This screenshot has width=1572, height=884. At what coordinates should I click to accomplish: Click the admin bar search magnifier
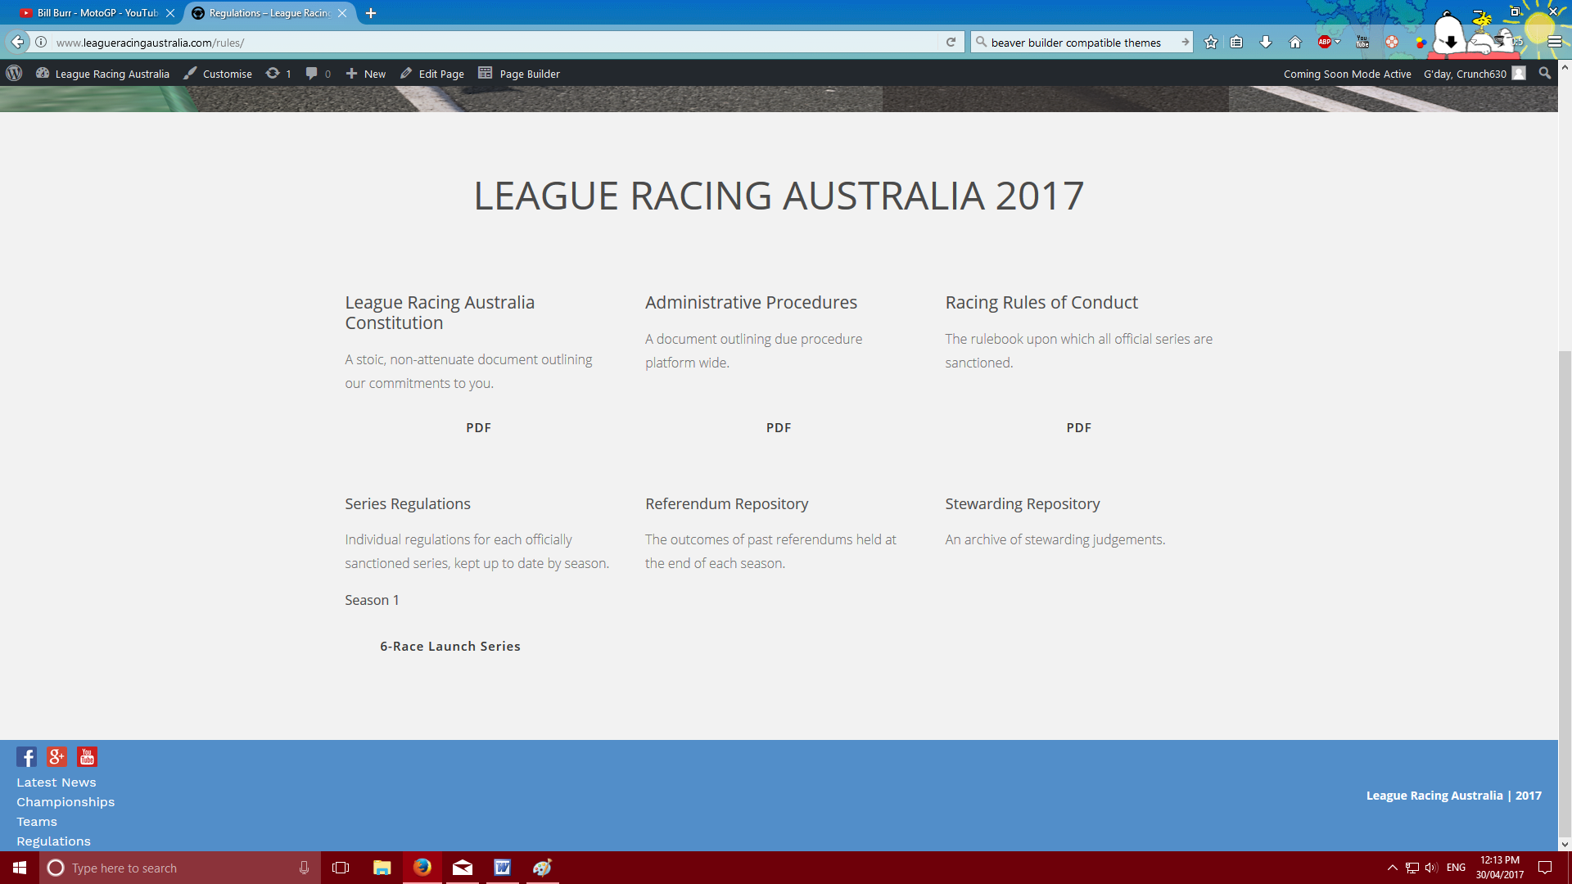point(1545,74)
